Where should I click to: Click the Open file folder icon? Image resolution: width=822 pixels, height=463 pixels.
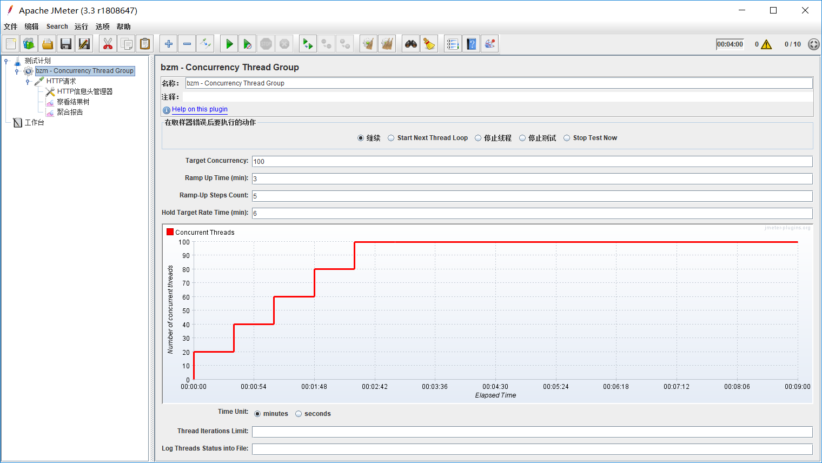click(x=48, y=44)
